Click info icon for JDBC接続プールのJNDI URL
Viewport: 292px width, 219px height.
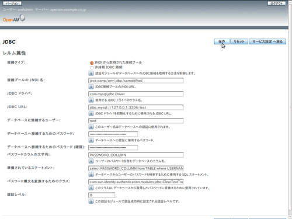pos(91,86)
